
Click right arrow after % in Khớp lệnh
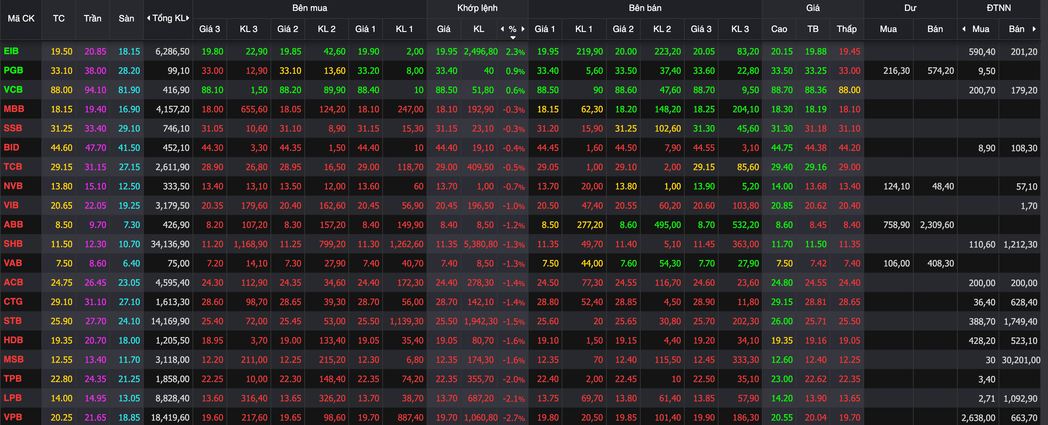[523, 29]
